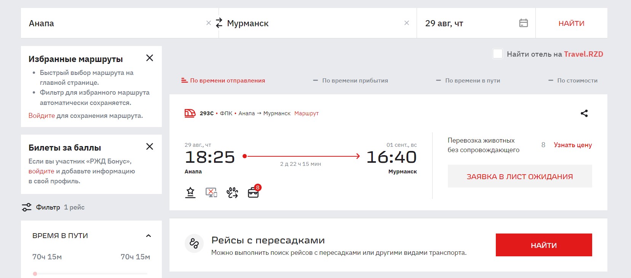This screenshot has width=631, height=278.
Task: Click departure time 18:25
Action: [x=210, y=157]
